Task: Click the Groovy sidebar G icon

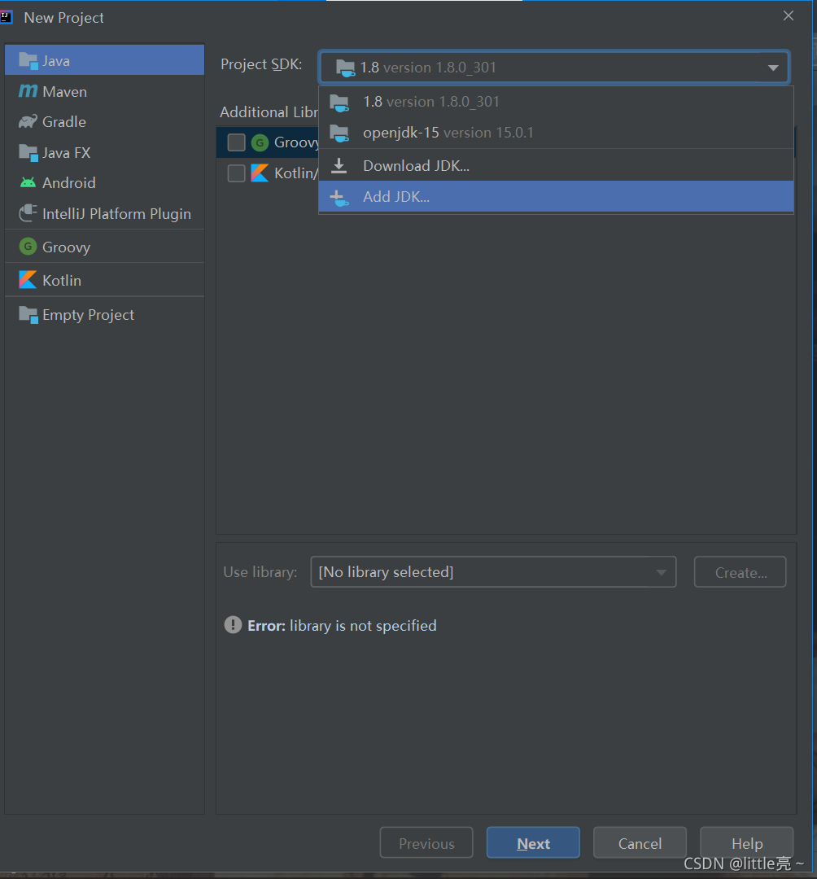Action: click(28, 246)
